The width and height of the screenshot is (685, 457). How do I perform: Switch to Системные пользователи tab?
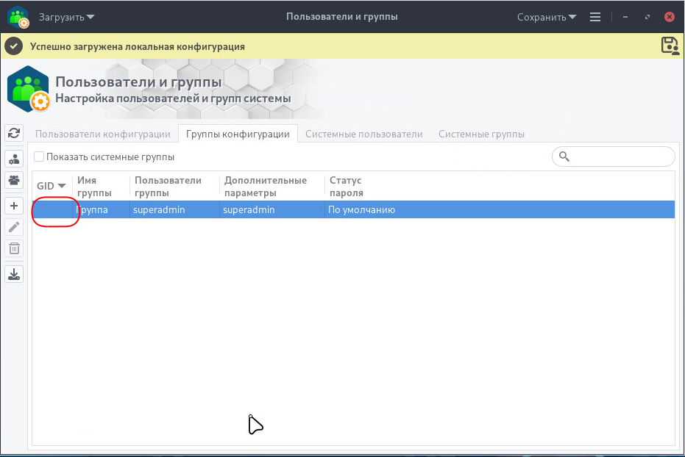coord(364,134)
